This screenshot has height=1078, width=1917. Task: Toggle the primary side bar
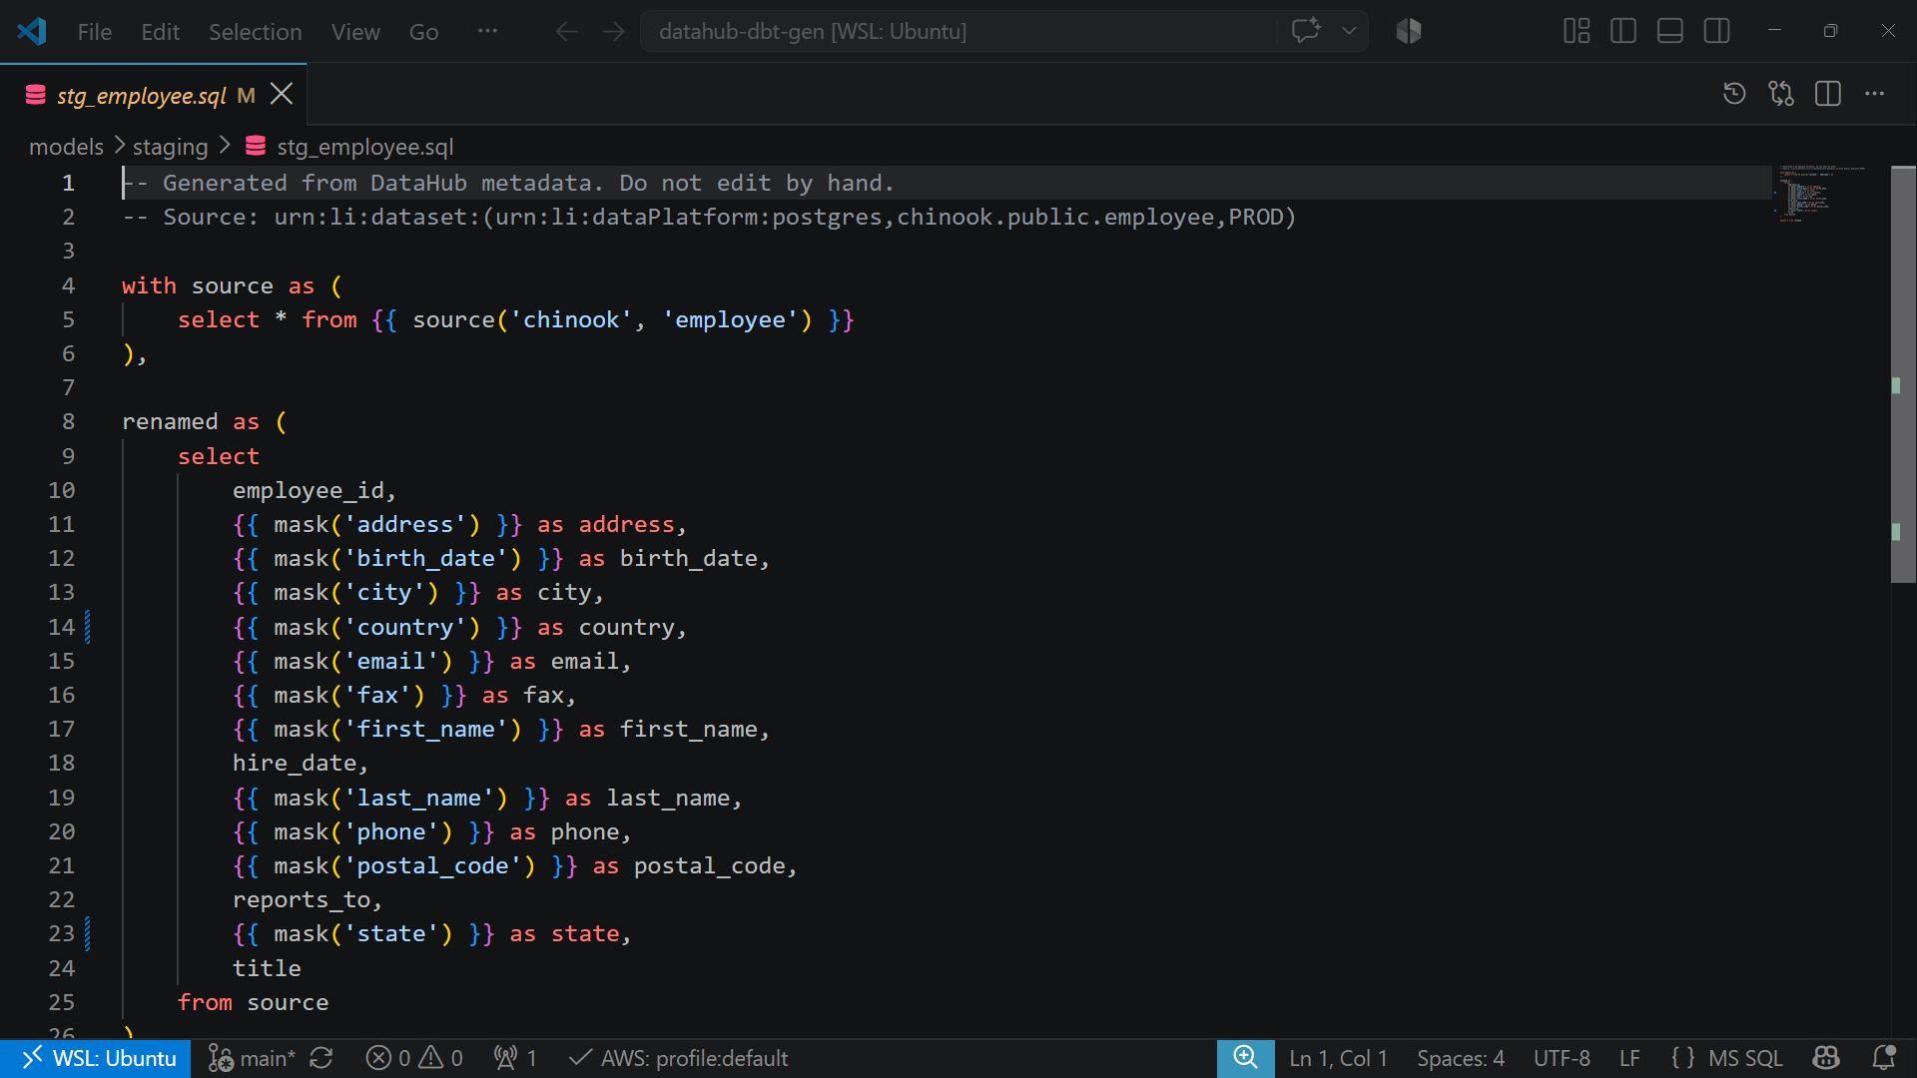1623,31
